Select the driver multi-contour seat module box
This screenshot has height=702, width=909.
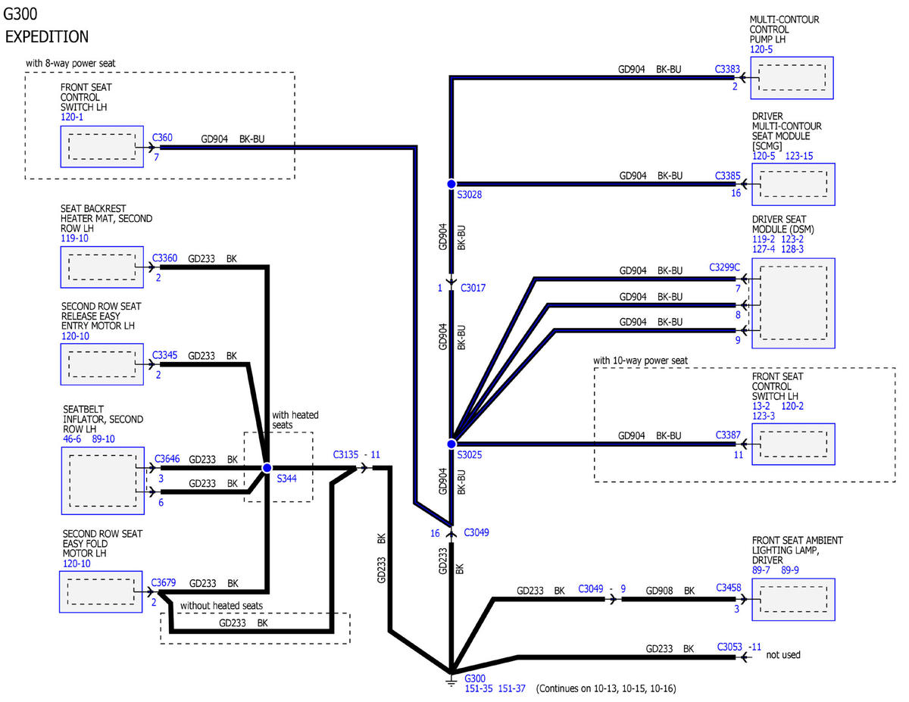[x=793, y=185]
